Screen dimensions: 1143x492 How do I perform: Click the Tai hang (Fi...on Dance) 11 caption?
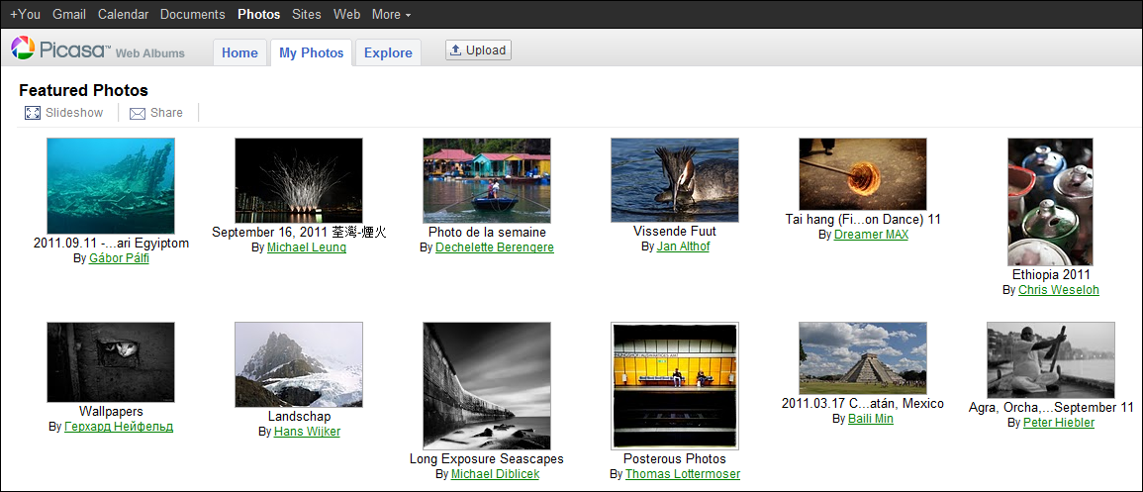click(x=863, y=219)
